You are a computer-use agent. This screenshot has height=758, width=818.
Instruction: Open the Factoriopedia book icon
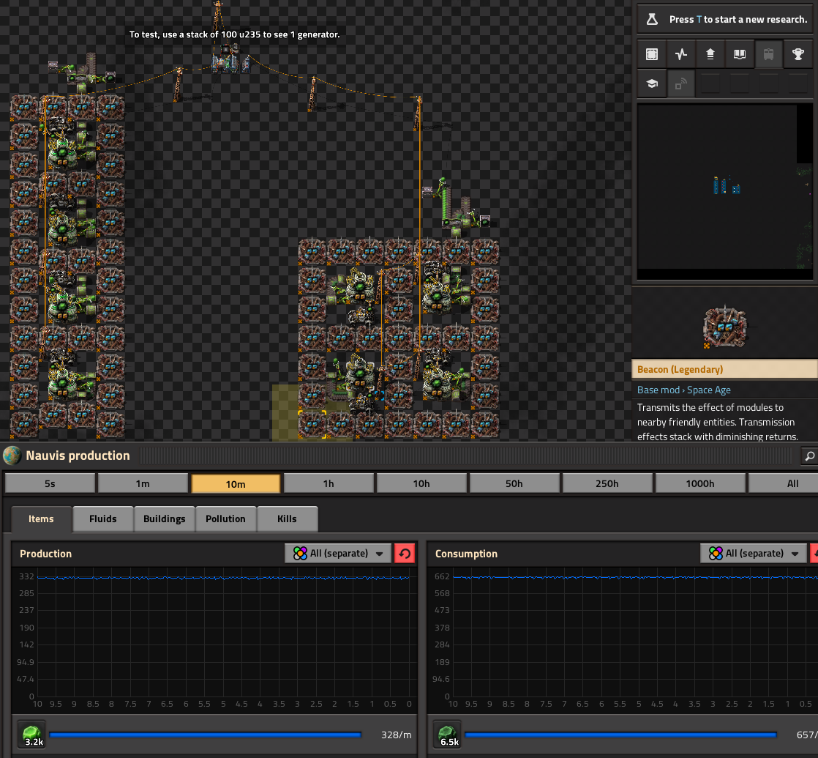coord(740,54)
